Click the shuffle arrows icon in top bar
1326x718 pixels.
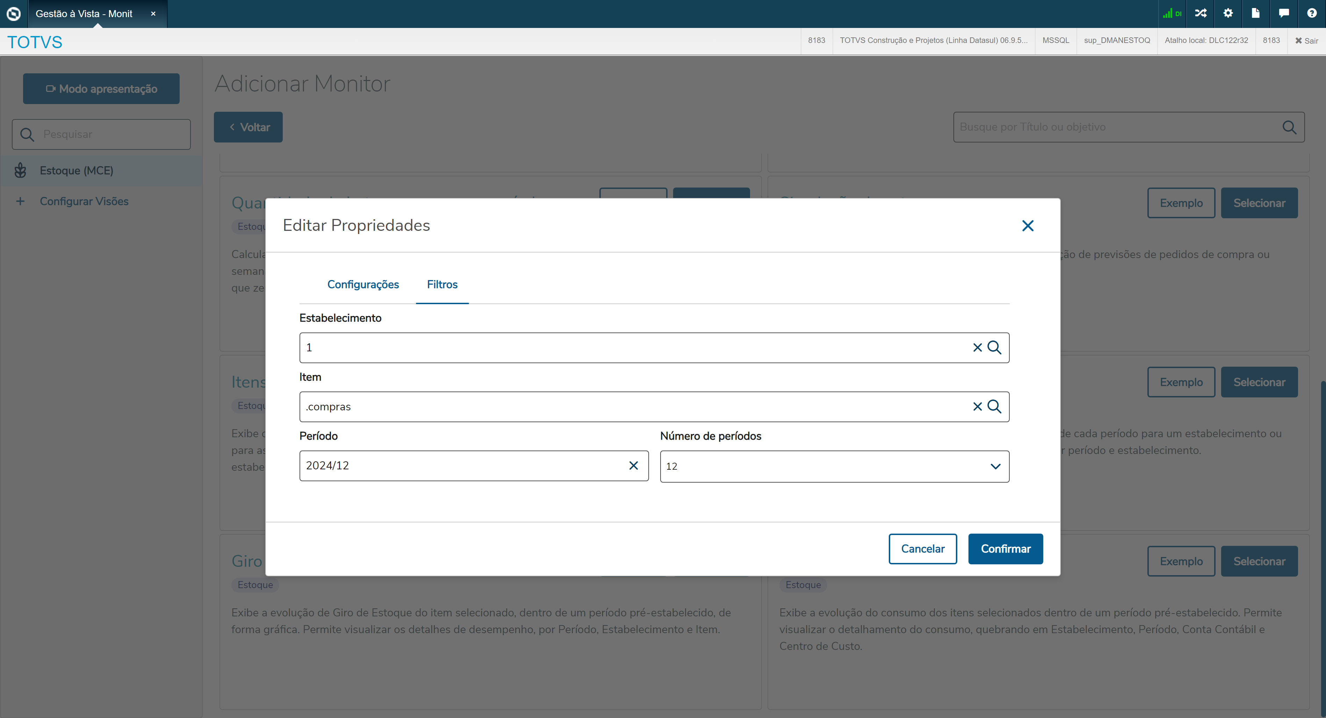(x=1201, y=13)
